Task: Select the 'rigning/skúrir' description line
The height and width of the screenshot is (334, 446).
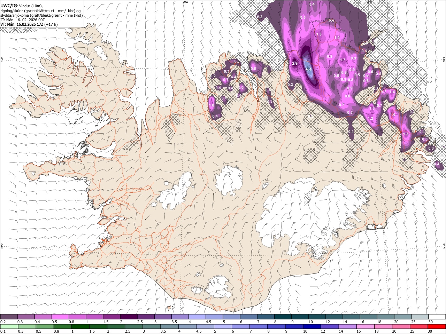Action: pyautogui.click(x=40, y=11)
